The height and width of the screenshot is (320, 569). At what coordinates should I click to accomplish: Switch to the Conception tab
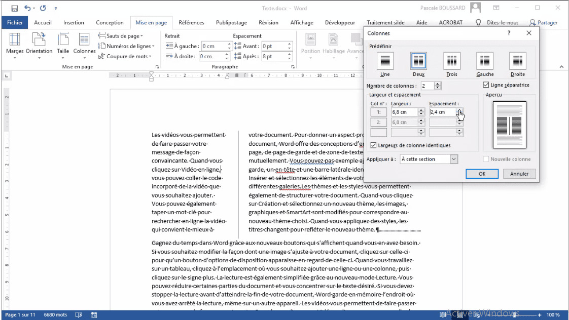[x=110, y=22]
